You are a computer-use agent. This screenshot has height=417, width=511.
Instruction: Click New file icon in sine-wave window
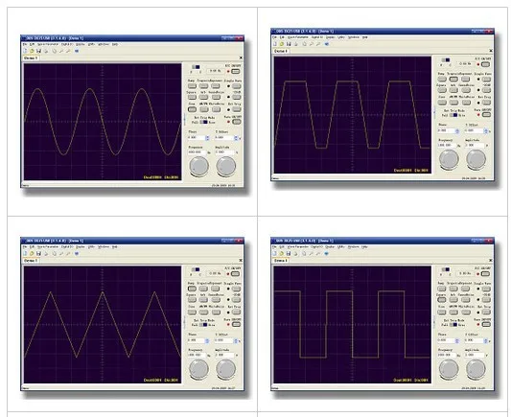pos(25,51)
